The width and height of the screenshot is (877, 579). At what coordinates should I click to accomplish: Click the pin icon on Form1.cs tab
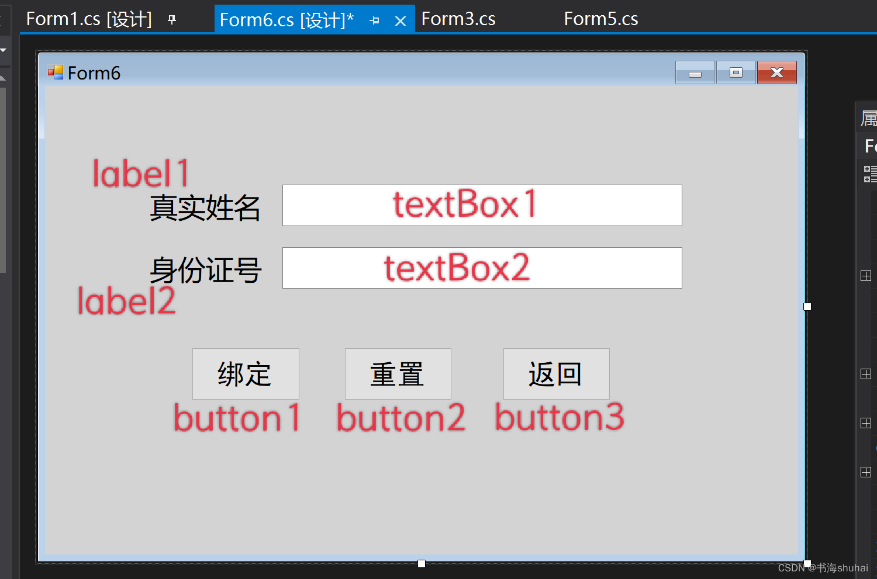[x=172, y=20]
